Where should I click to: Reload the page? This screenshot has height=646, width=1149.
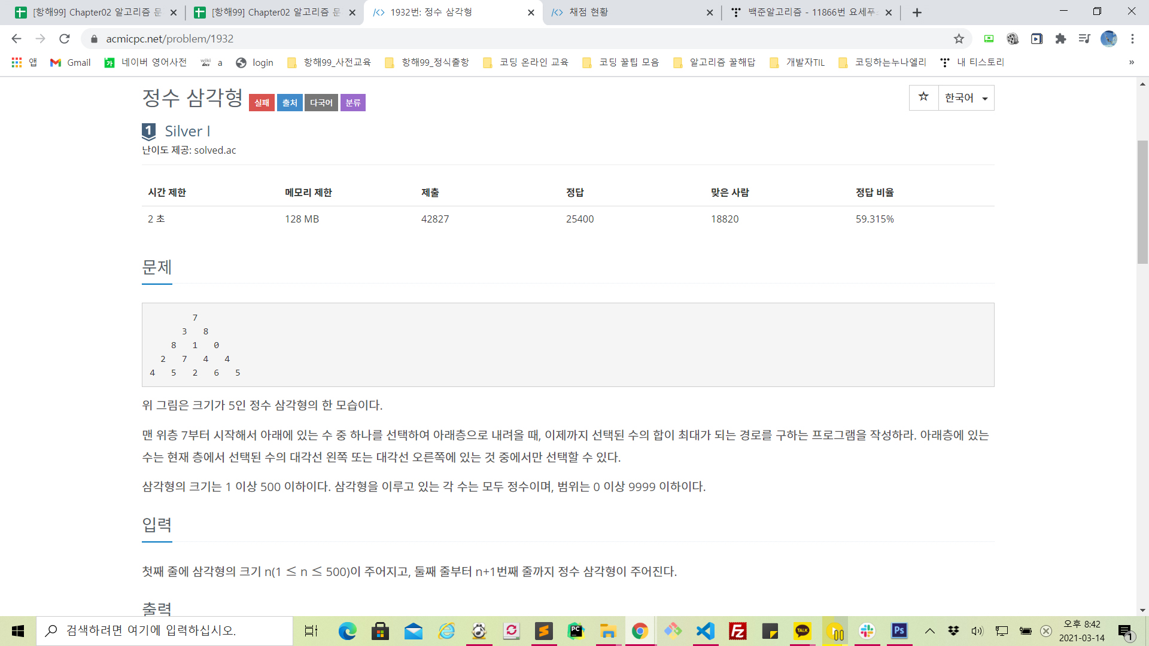click(x=65, y=39)
